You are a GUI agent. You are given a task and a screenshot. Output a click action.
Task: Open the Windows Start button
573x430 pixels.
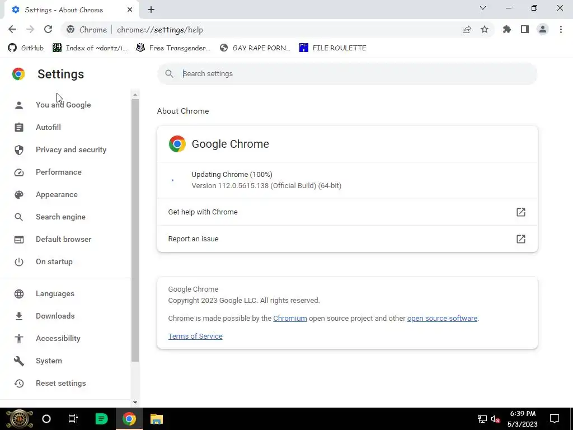tap(20, 419)
